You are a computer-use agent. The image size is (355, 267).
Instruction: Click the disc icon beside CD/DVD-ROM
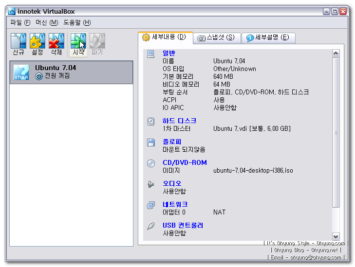151,163
